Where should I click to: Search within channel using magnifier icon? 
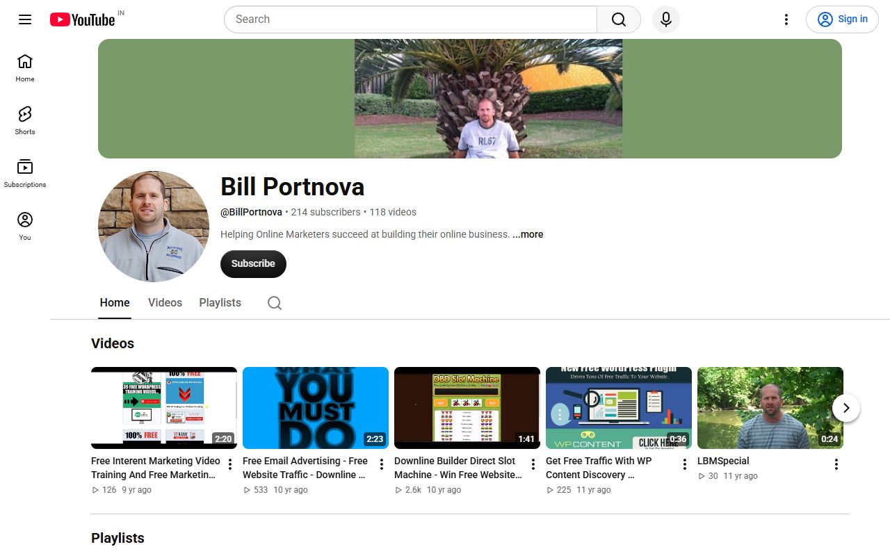[275, 303]
